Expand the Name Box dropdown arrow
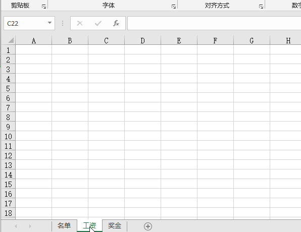301x232 pixels. click(49, 23)
